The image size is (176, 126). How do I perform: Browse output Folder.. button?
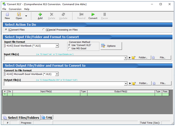point(142,83)
